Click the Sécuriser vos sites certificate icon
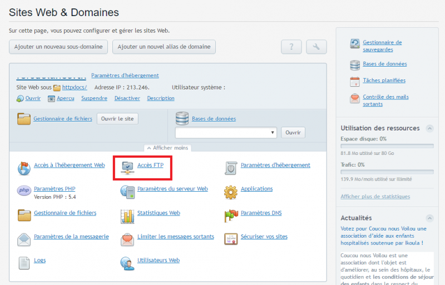The height and width of the screenshot is (285, 445). 231,239
